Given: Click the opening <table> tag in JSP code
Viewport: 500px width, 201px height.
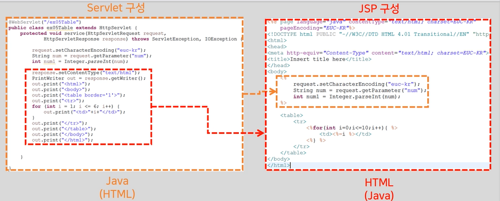Looking at the screenshot, I should [291, 115].
